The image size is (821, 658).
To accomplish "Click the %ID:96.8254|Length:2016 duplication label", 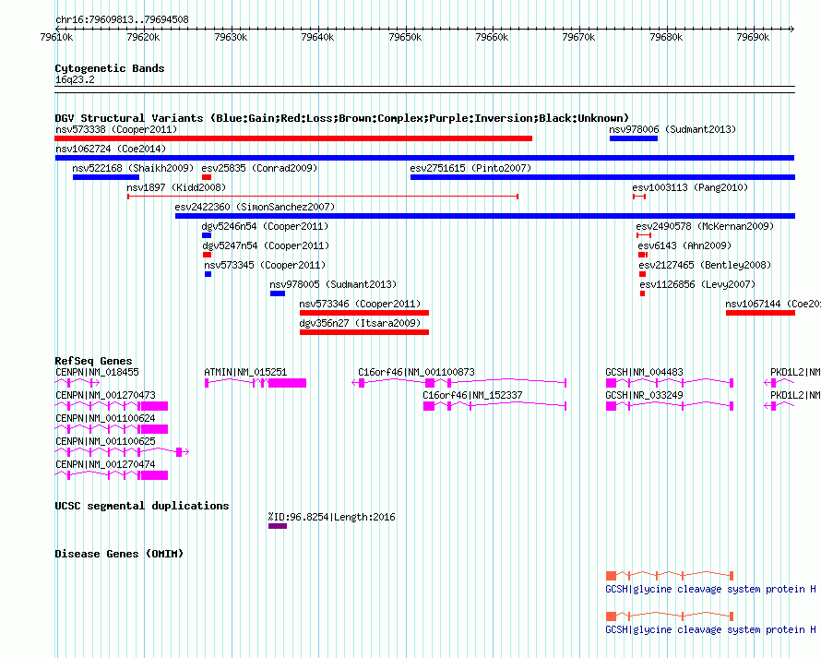I will coord(331,517).
